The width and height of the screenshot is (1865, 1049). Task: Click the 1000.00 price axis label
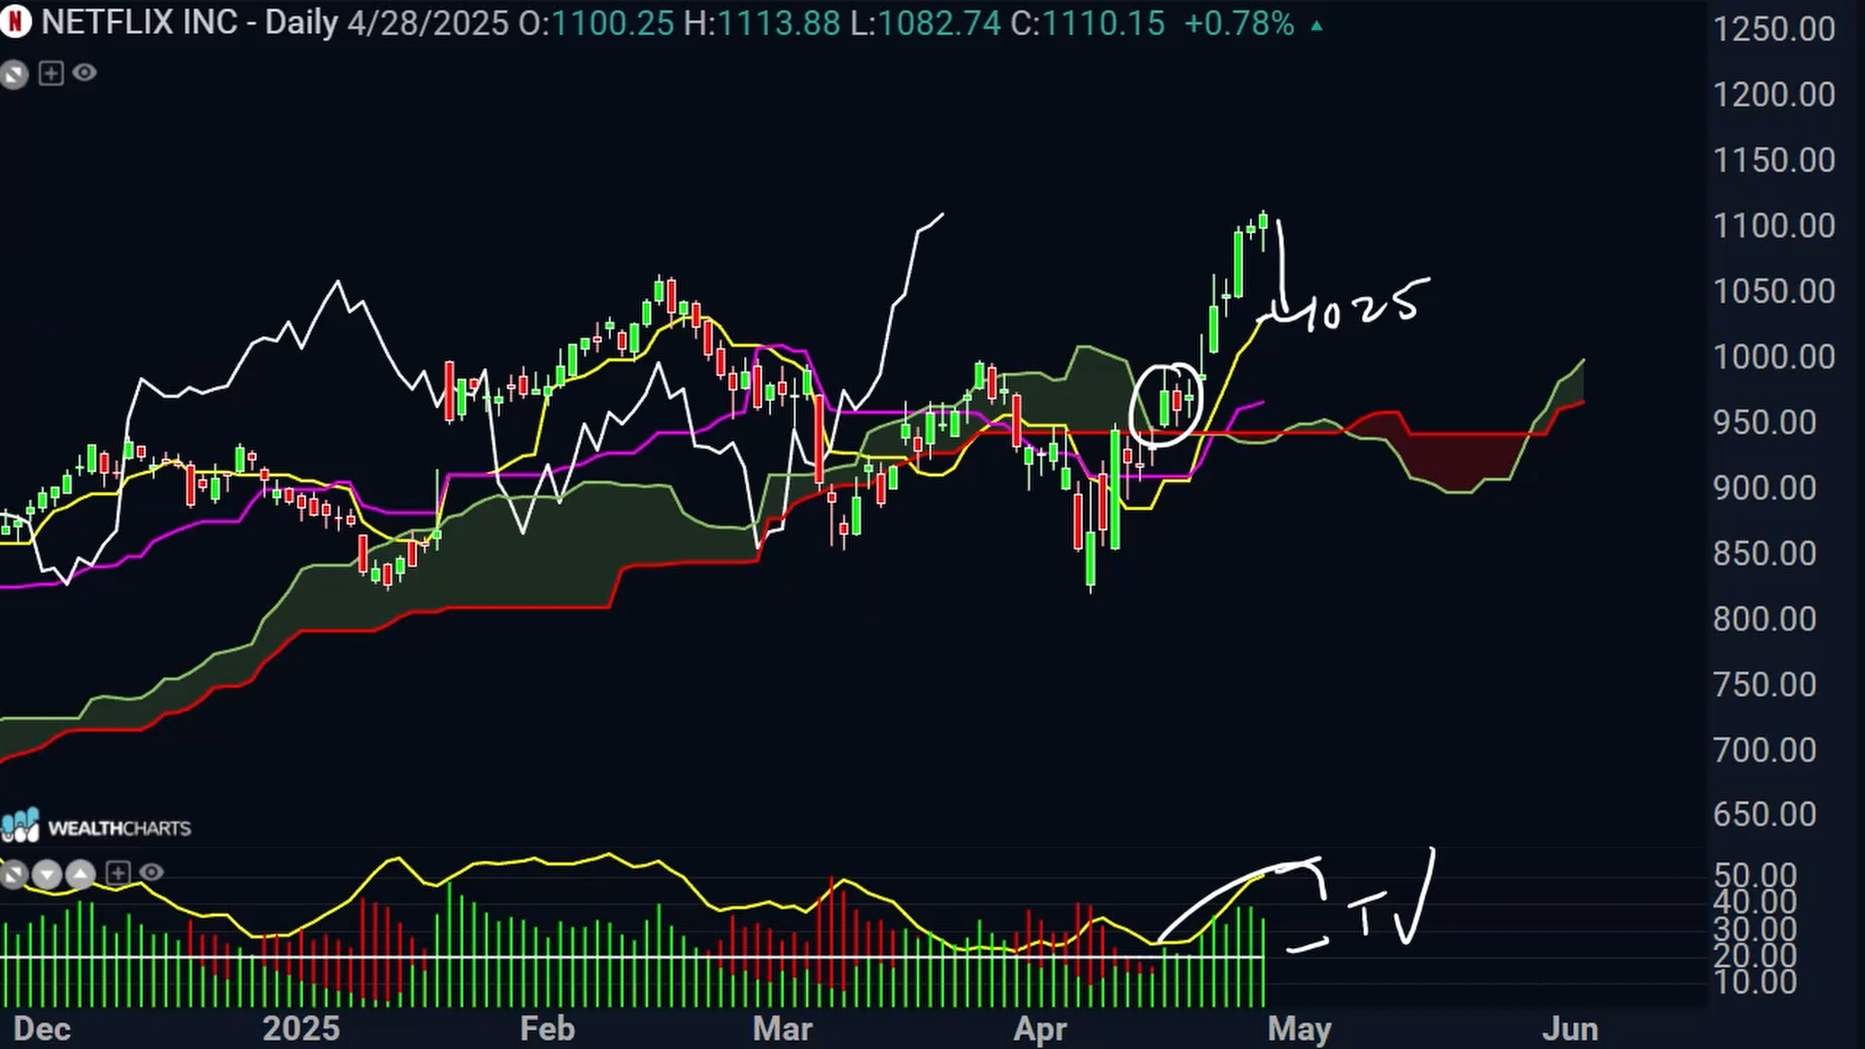[x=1774, y=357]
